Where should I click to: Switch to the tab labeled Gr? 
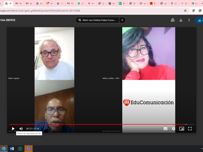(102, 4)
